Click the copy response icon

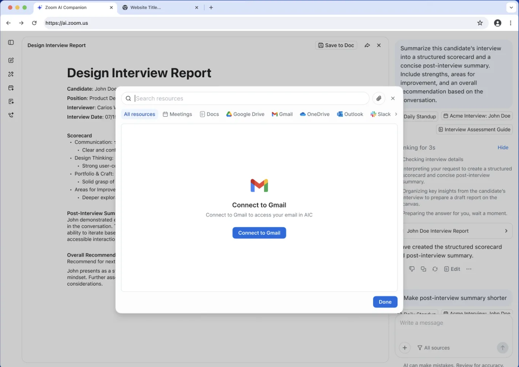pos(423,269)
